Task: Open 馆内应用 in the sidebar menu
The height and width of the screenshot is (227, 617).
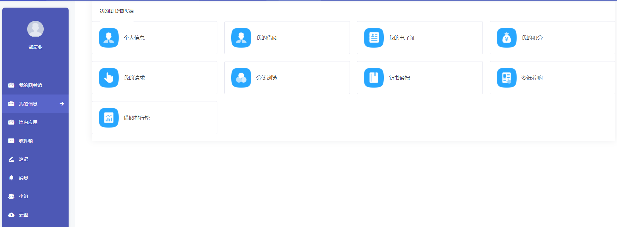Action: [x=28, y=122]
